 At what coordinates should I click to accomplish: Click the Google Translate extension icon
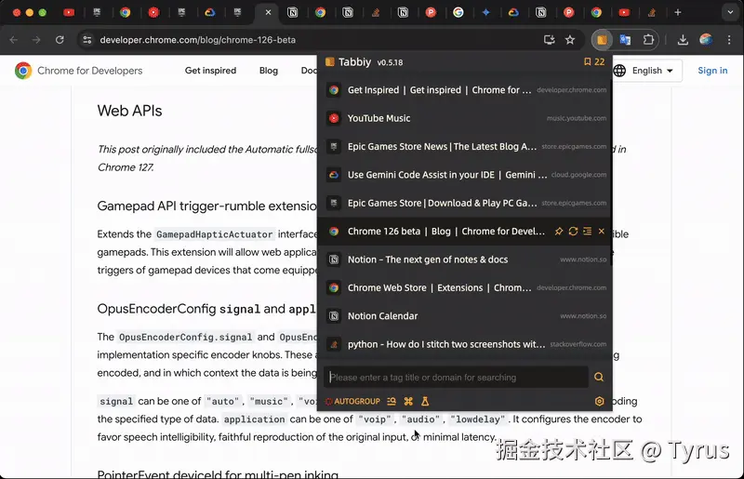(x=625, y=40)
